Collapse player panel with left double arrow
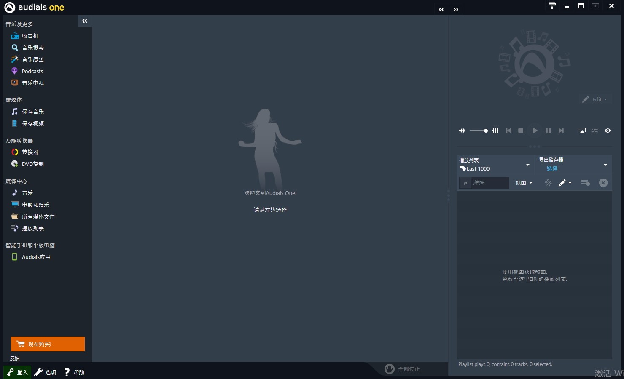 pyautogui.click(x=441, y=9)
